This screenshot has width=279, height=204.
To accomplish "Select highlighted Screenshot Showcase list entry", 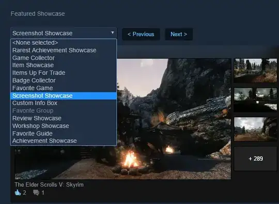I will coord(64,96).
